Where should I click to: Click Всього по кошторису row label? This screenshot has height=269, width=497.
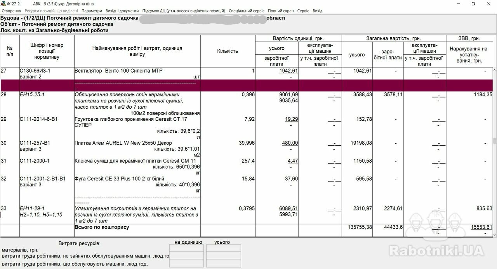[102, 227]
